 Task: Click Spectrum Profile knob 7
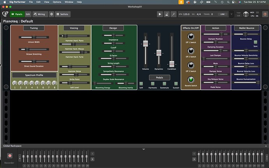pos(49,83)
